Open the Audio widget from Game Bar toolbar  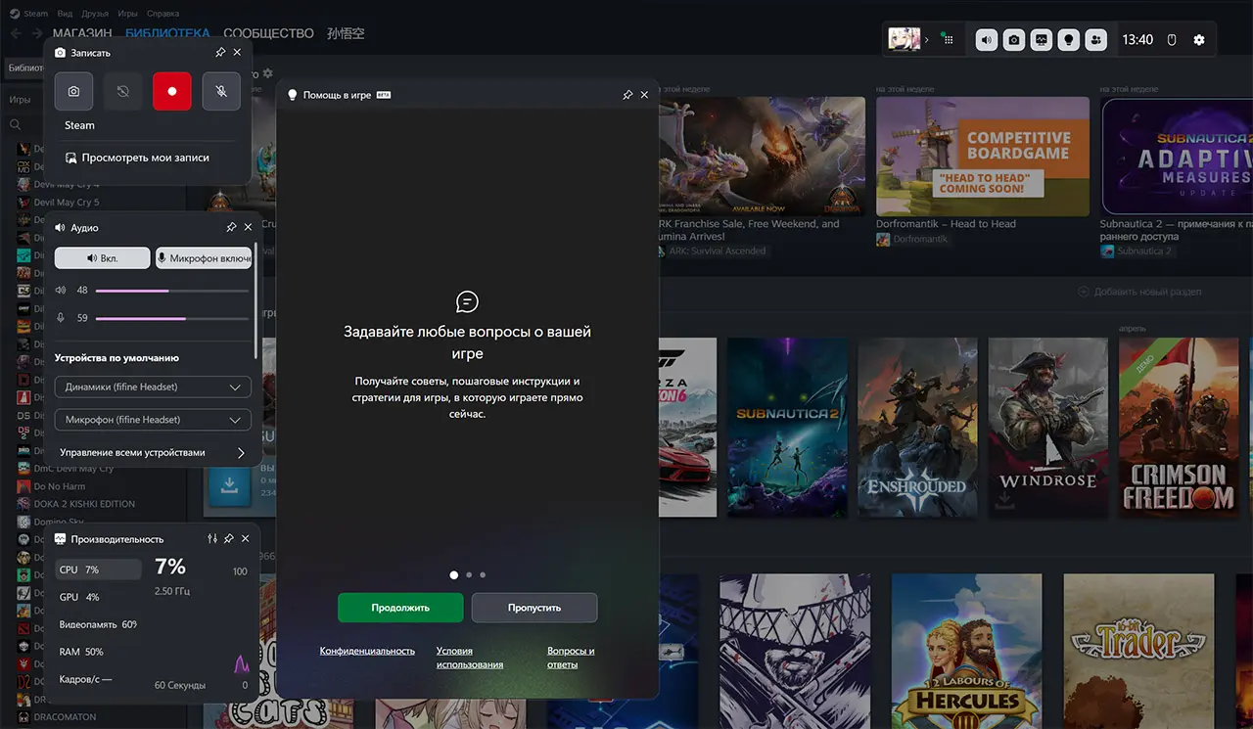pos(987,40)
